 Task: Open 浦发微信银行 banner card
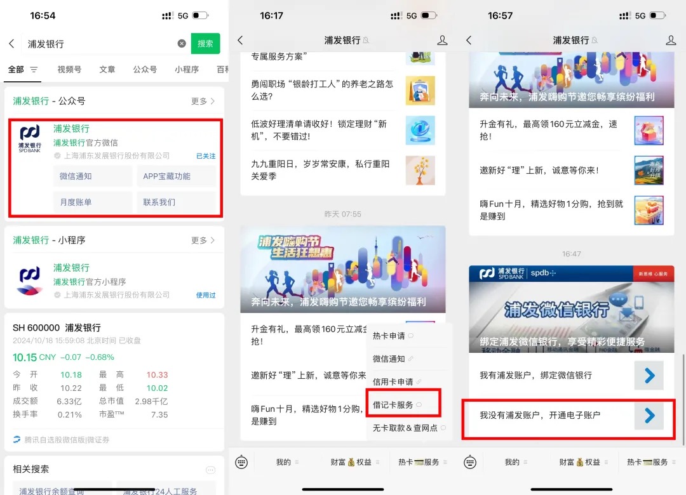point(572,308)
